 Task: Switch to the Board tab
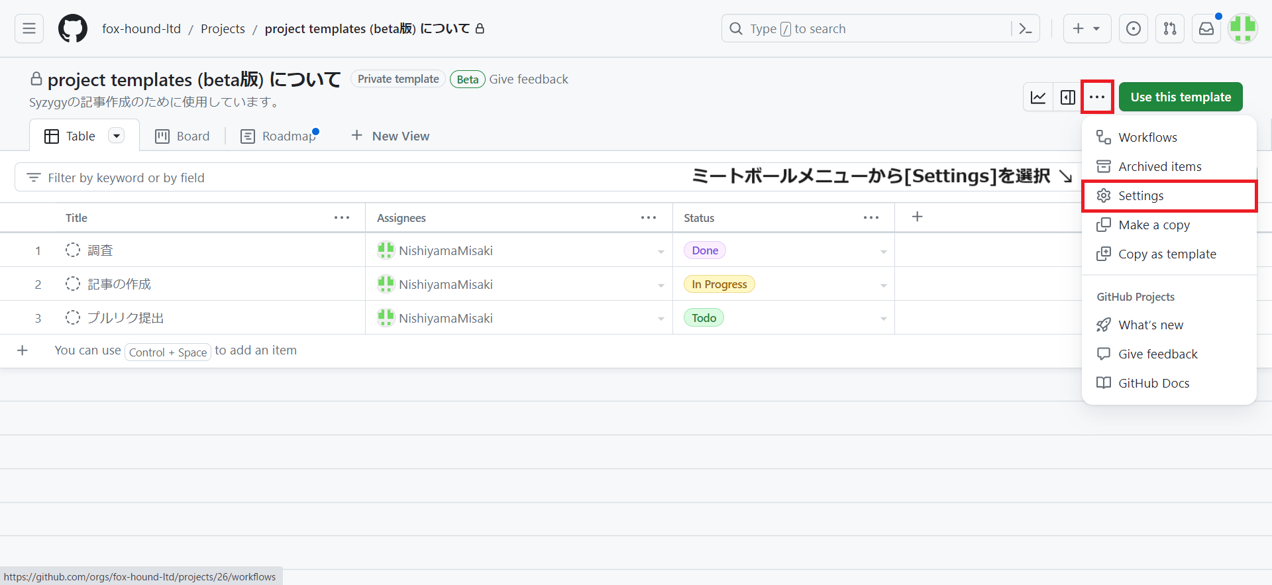(182, 136)
